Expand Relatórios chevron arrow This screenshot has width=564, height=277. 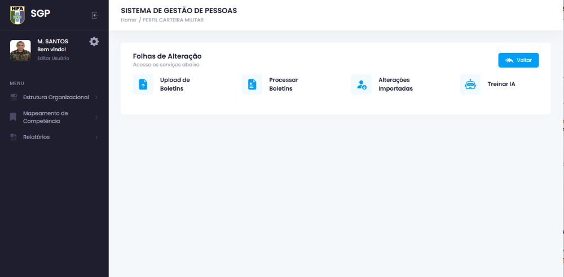[96, 137]
